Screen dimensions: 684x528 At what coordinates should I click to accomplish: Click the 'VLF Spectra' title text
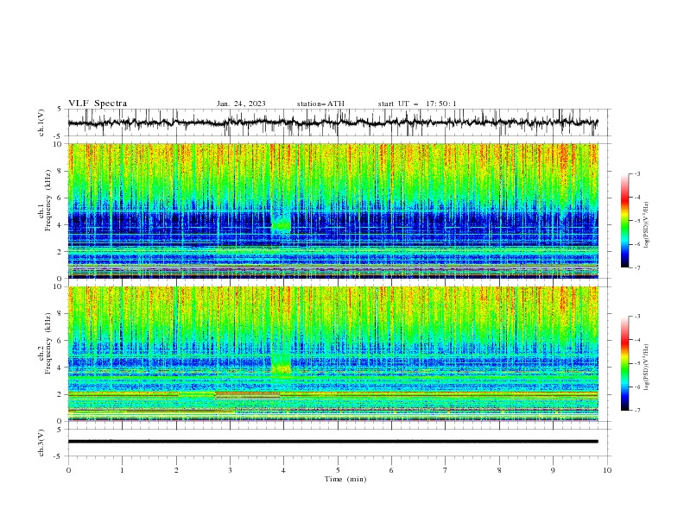[x=98, y=104]
